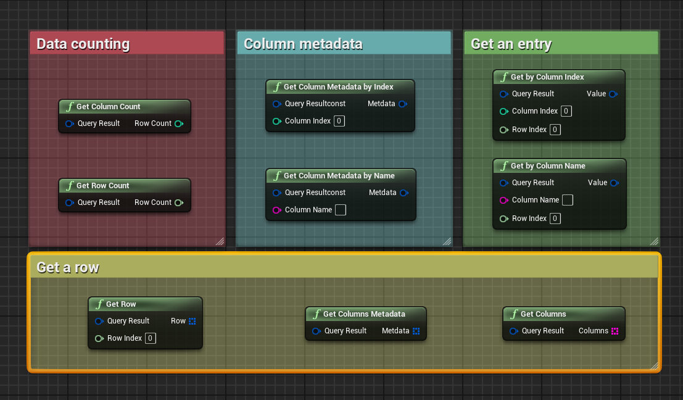Click Query Result pin on Get Columns node

[x=513, y=331]
